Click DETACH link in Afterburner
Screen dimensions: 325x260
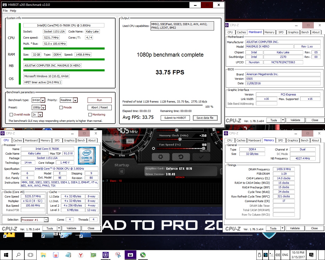(x=180, y=177)
